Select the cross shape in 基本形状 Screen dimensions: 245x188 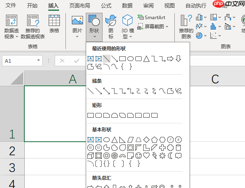click(162, 148)
